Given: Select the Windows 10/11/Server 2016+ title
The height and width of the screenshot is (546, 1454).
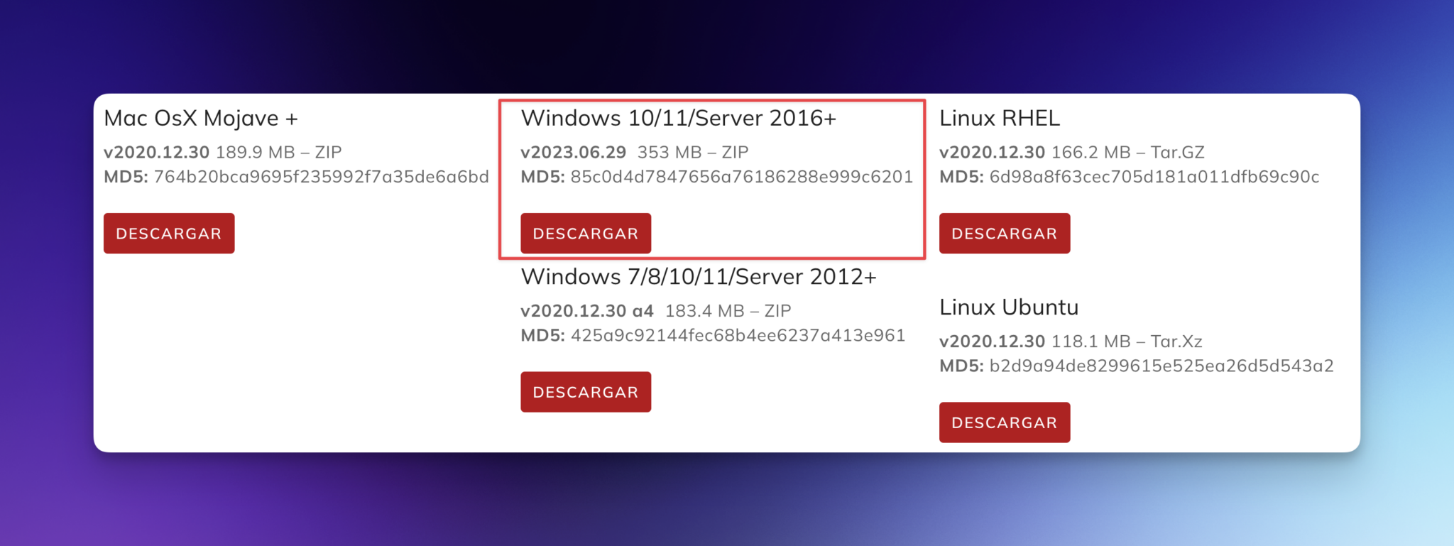Looking at the screenshot, I should pos(679,118).
